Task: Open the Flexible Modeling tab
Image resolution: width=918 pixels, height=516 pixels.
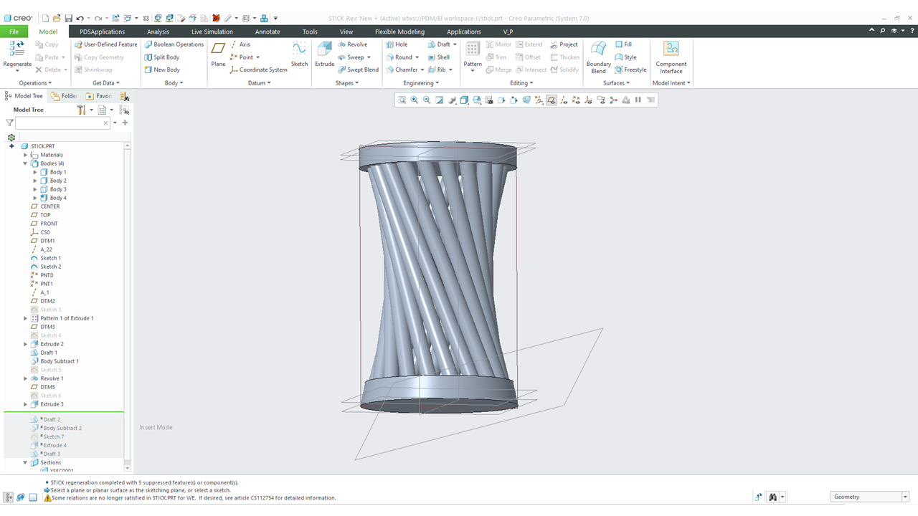Action: click(x=399, y=32)
